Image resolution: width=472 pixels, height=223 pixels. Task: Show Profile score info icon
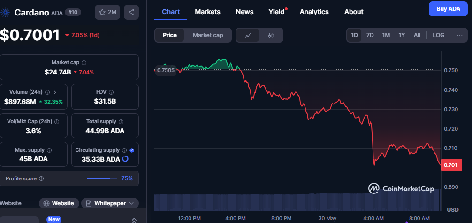(41, 178)
